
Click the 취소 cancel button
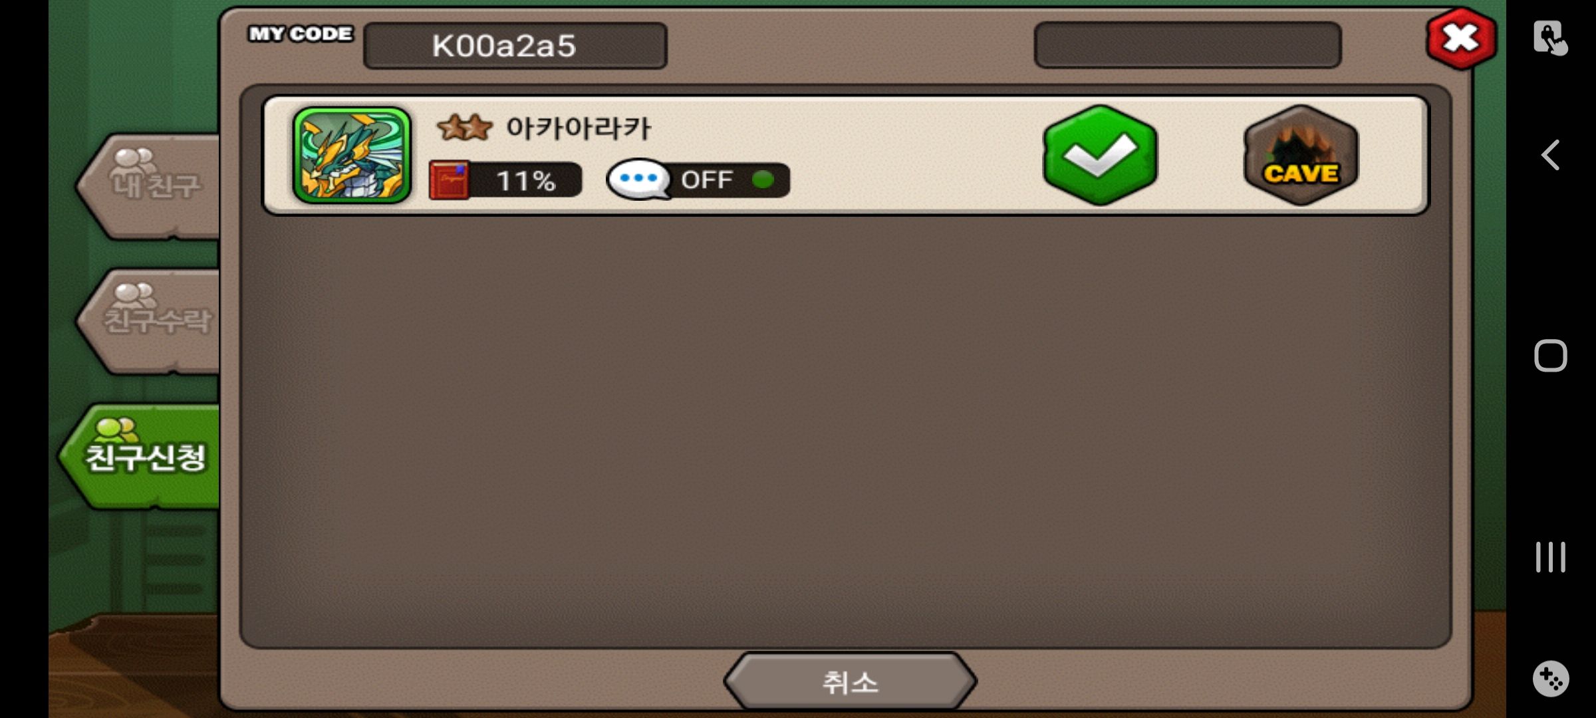[x=850, y=681]
